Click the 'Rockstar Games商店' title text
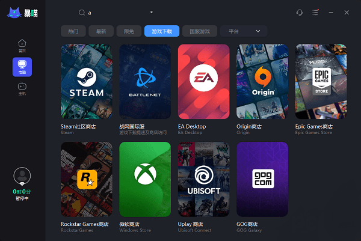Image resolution: width=361 pixels, height=241 pixels. point(85,224)
